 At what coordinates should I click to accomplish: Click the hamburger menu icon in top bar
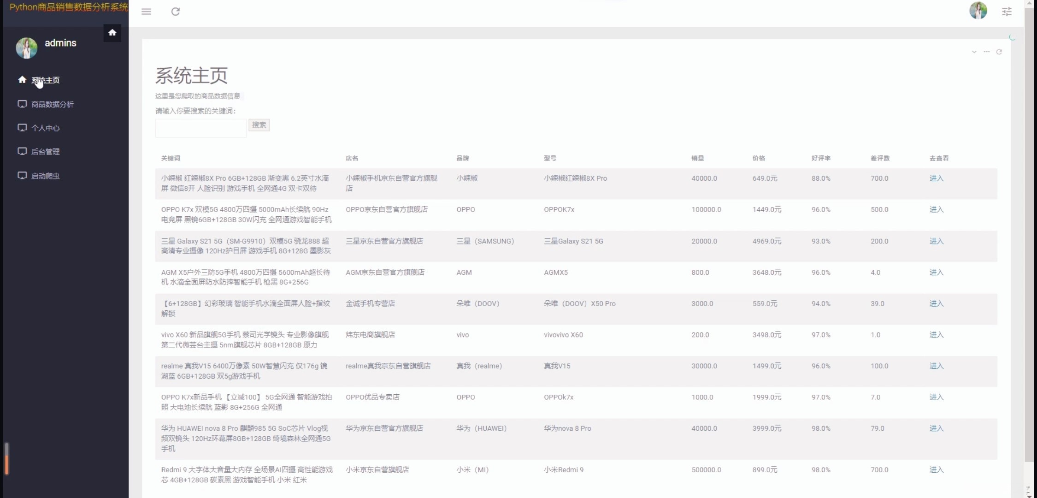tap(146, 12)
